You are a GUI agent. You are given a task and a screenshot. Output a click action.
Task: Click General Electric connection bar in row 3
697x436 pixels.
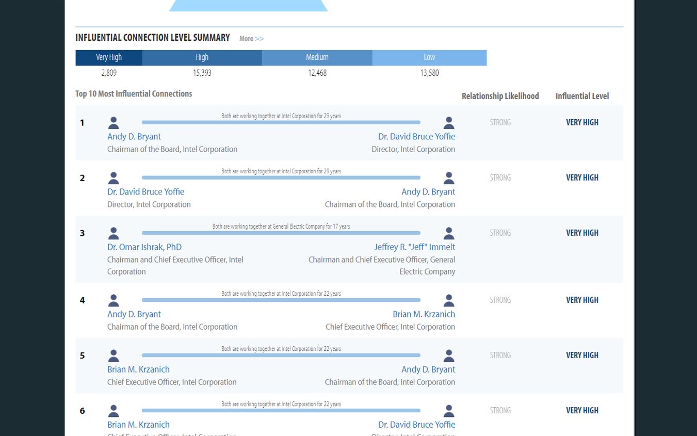click(x=281, y=233)
